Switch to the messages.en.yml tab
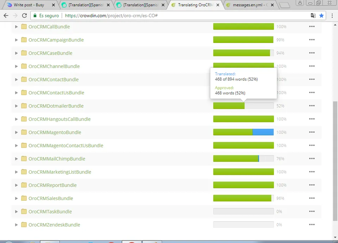Viewport: 338px width, 243px height. [x=250, y=5]
